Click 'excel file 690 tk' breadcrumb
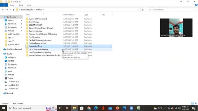 [27, 10]
